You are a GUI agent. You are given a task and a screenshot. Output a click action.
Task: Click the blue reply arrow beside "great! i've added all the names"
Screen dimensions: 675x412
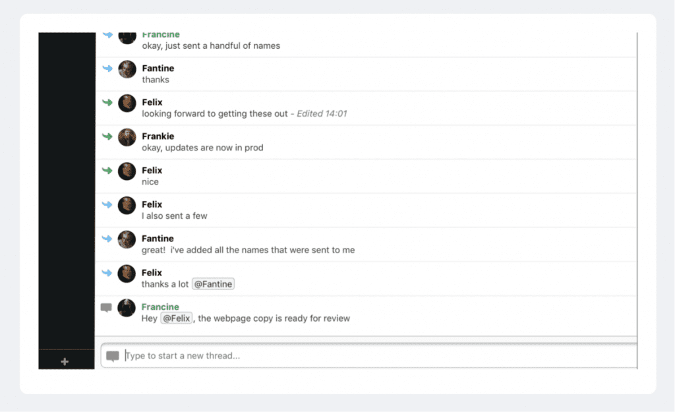point(107,239)
